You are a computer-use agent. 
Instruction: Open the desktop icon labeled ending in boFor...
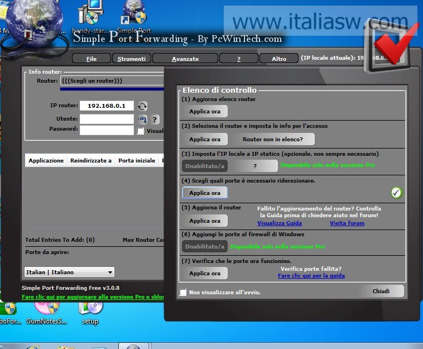(9, 314)
